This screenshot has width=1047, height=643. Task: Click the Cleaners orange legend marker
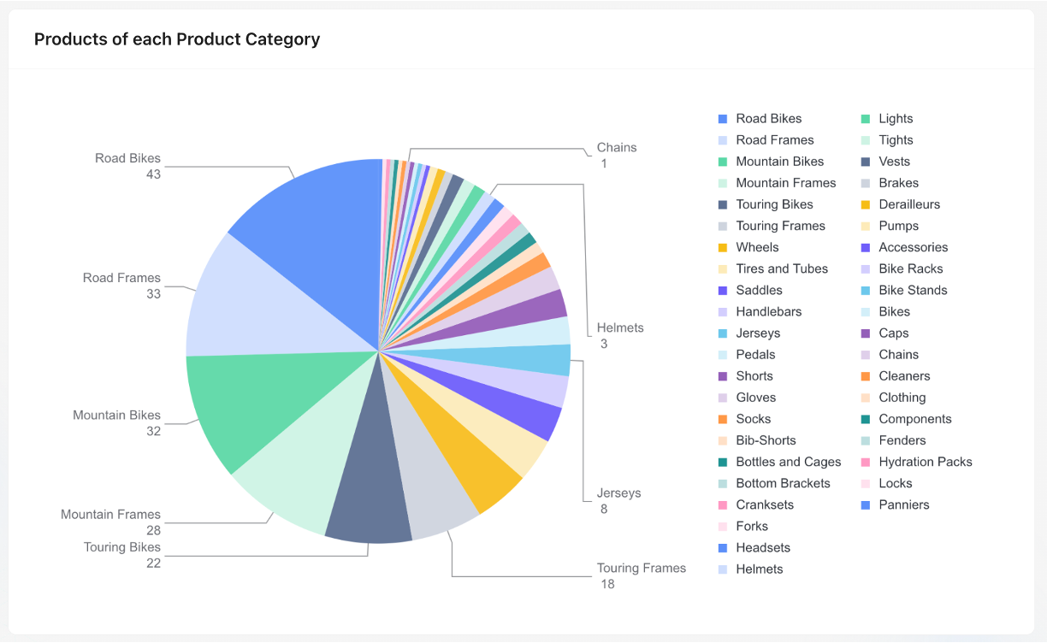[866, 376]
